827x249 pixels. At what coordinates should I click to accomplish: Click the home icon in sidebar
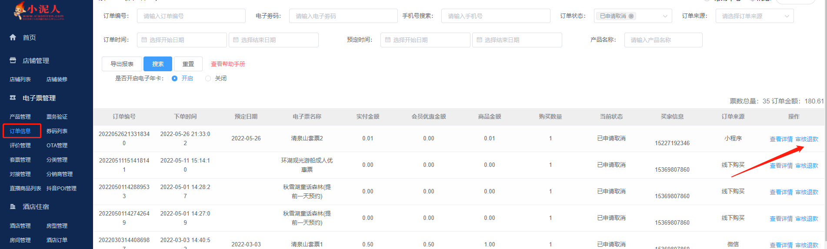[x=13, y=37]
